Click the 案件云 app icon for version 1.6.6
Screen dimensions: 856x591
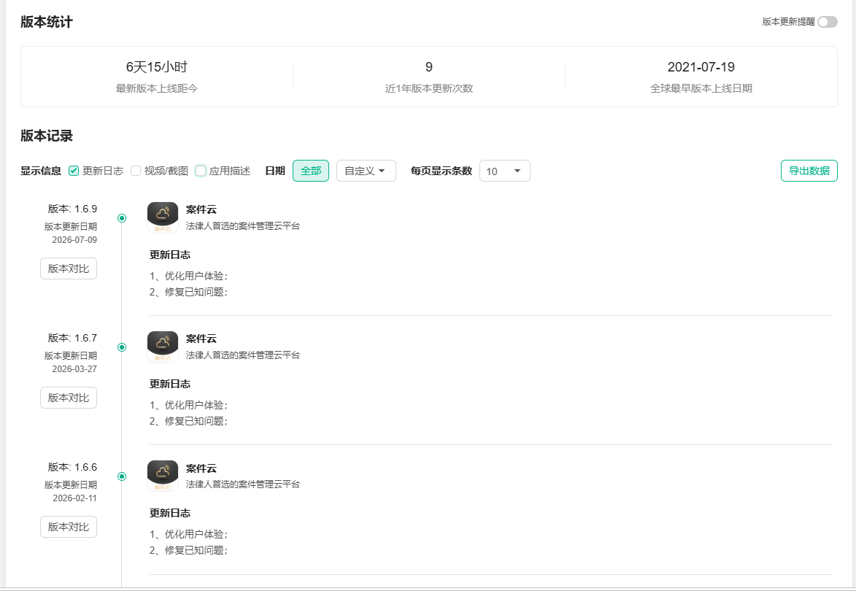[163, 476]
